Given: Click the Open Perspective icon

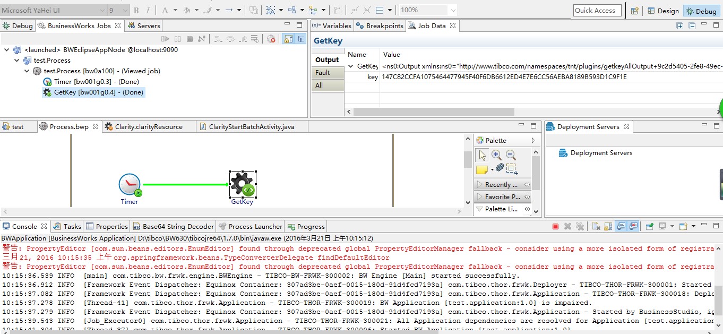Looking at the screenshot, I should (634, 11).
